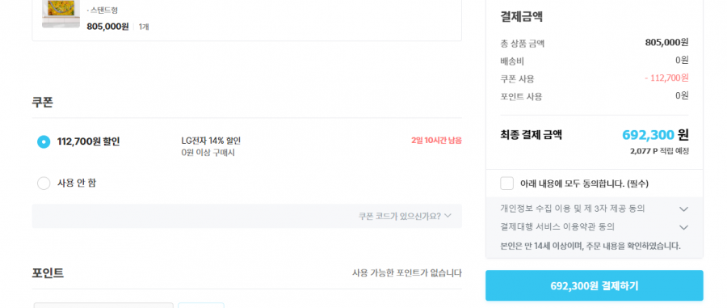Click the 805,000원 price under 스탠드형
This screenshot has width=727, height=308.
tap(107, 27)
